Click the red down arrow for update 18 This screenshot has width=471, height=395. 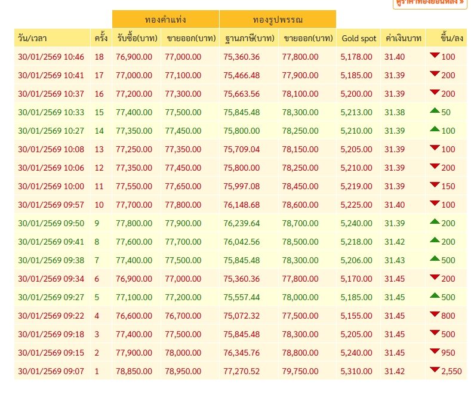pyautogui.click(x=435, y=56)
